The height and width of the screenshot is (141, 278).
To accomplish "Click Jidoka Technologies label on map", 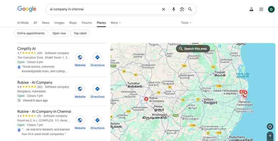I will (226, 92).
